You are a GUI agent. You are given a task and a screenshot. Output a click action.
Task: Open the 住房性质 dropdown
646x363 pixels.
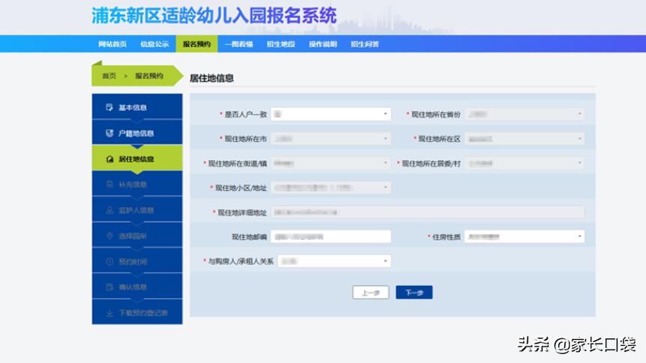pyautogui.click(x=525, y=237)
